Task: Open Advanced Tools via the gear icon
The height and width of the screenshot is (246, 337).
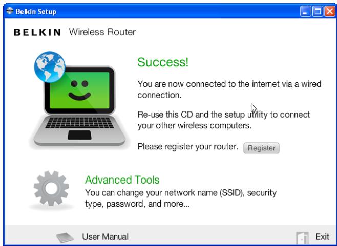Action: [51, 188]
